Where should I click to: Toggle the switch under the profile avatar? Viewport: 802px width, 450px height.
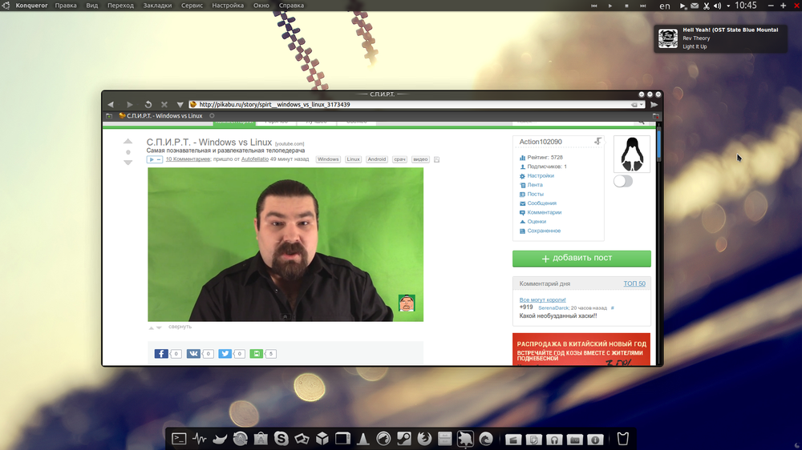(623, 181)
